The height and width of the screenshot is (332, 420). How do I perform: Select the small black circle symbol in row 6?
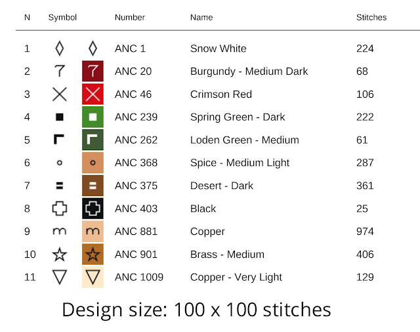[x=60, y=163]
